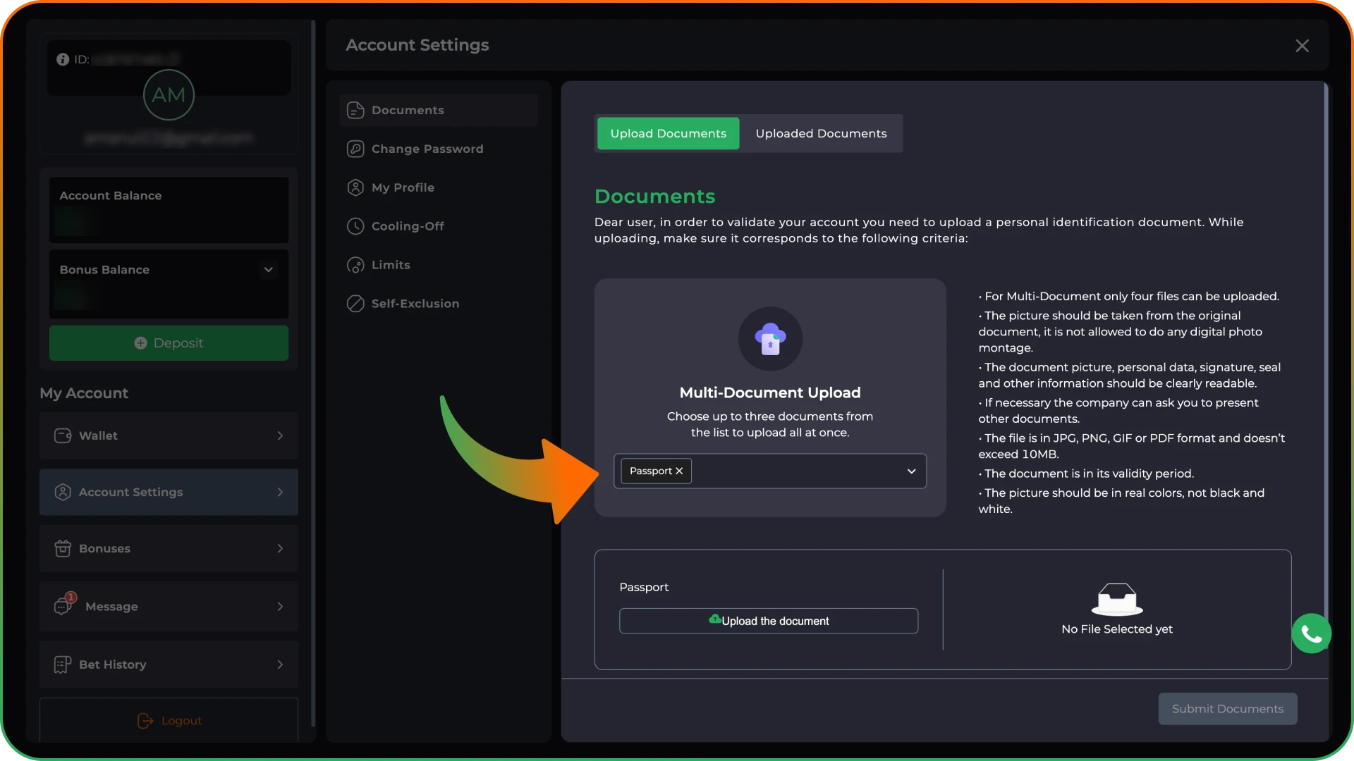The image size is (1354, 761).
Task: Expand the document type dropdown arrow
Action: point(911,471)
